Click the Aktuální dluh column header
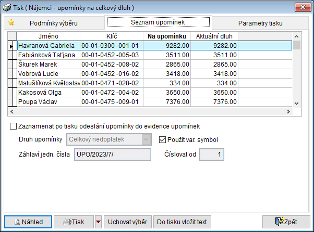Viewport: 314px width, 232px height. coord(214,36)
